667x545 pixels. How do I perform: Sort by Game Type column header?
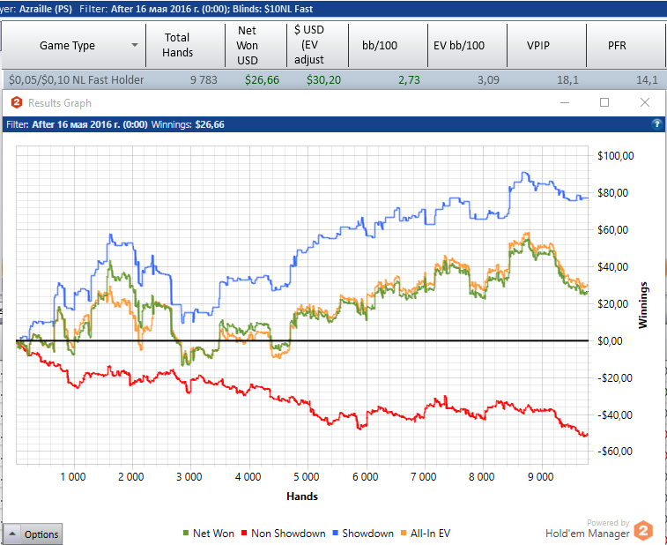click(74, 45)
